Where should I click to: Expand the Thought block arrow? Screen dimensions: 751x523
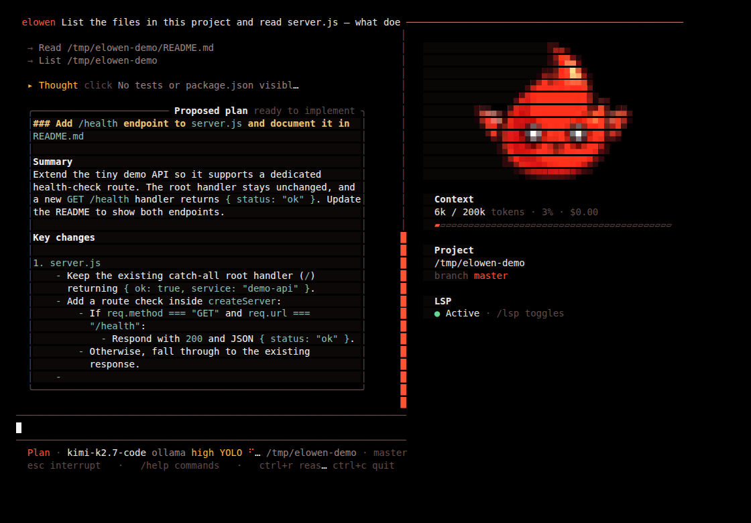tap(30, 86)
